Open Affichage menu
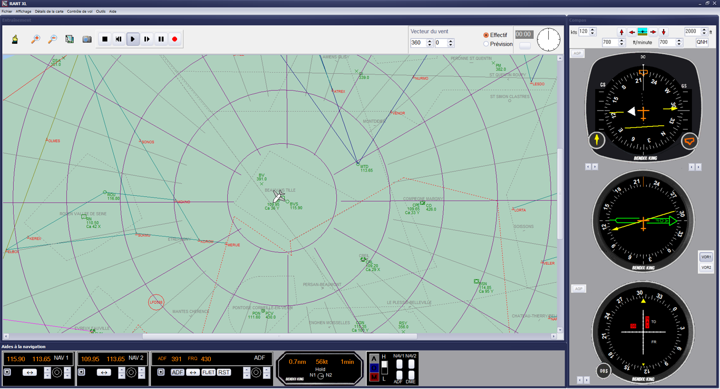 (x=23, y=11)
